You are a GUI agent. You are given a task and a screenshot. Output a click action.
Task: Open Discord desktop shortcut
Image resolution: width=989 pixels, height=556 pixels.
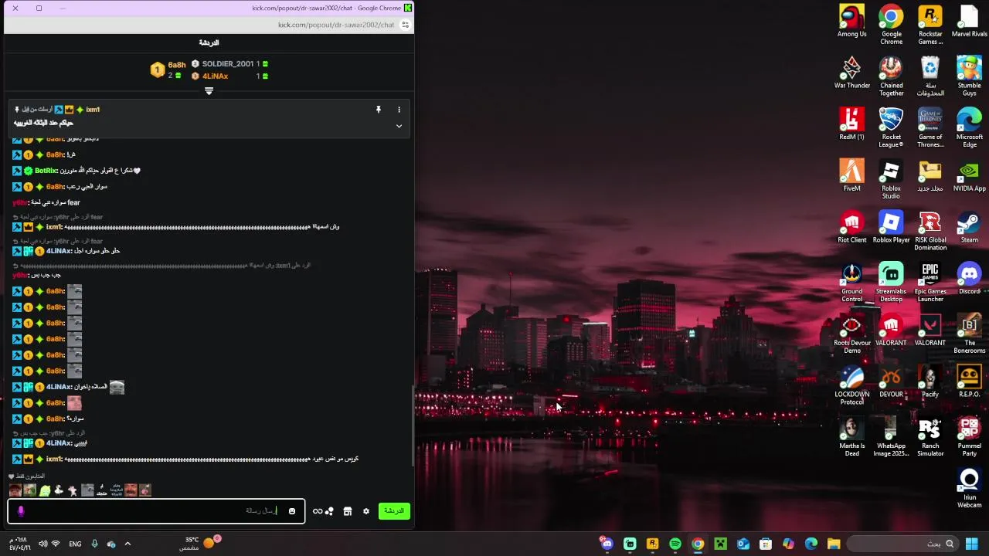(x=969, y=280)
